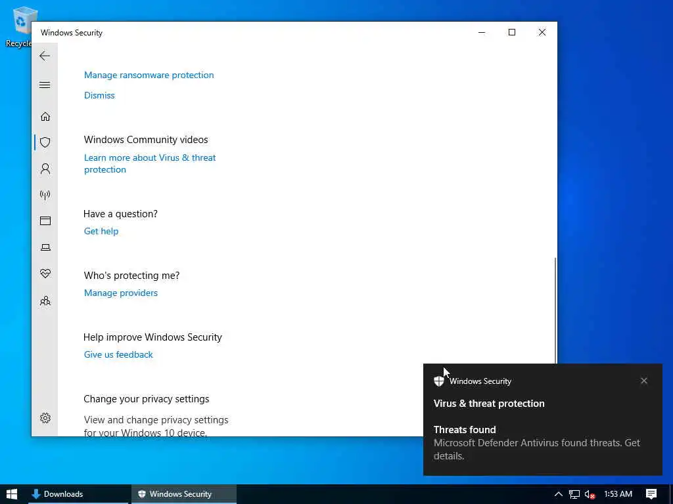Click Help improve Windows Security heading
This screenshot has width=673, height=504.
coord(152,337)
